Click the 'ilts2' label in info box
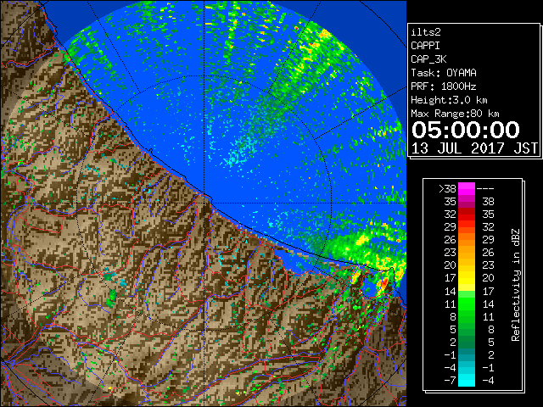543x407 pixels. coord(426,32)
